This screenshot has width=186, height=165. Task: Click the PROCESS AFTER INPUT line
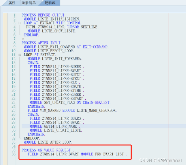pos(41,43)
